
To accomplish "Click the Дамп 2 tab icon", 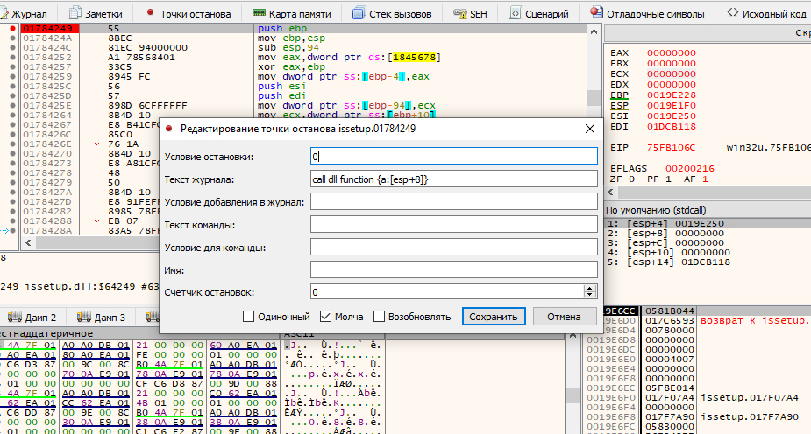I will (x=14, y=317).
